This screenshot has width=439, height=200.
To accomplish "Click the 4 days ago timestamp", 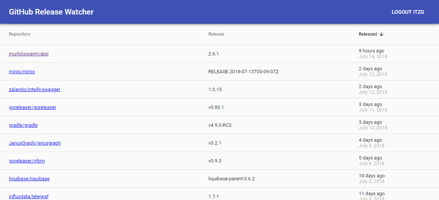I will 370,140.
